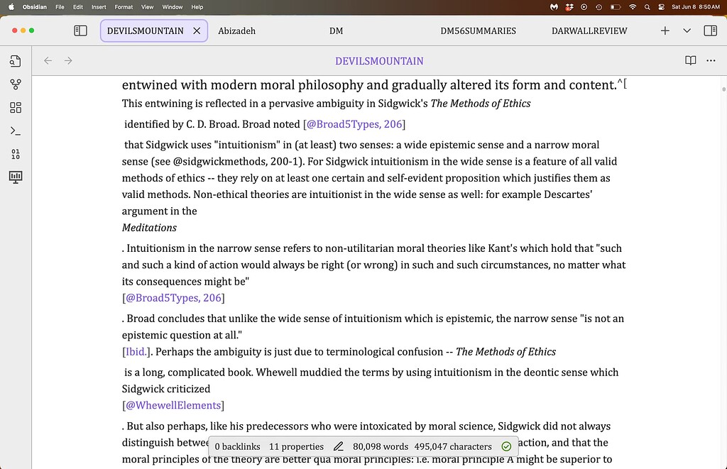Select the binary 01/10 sidebar icon

coord(15,153)
